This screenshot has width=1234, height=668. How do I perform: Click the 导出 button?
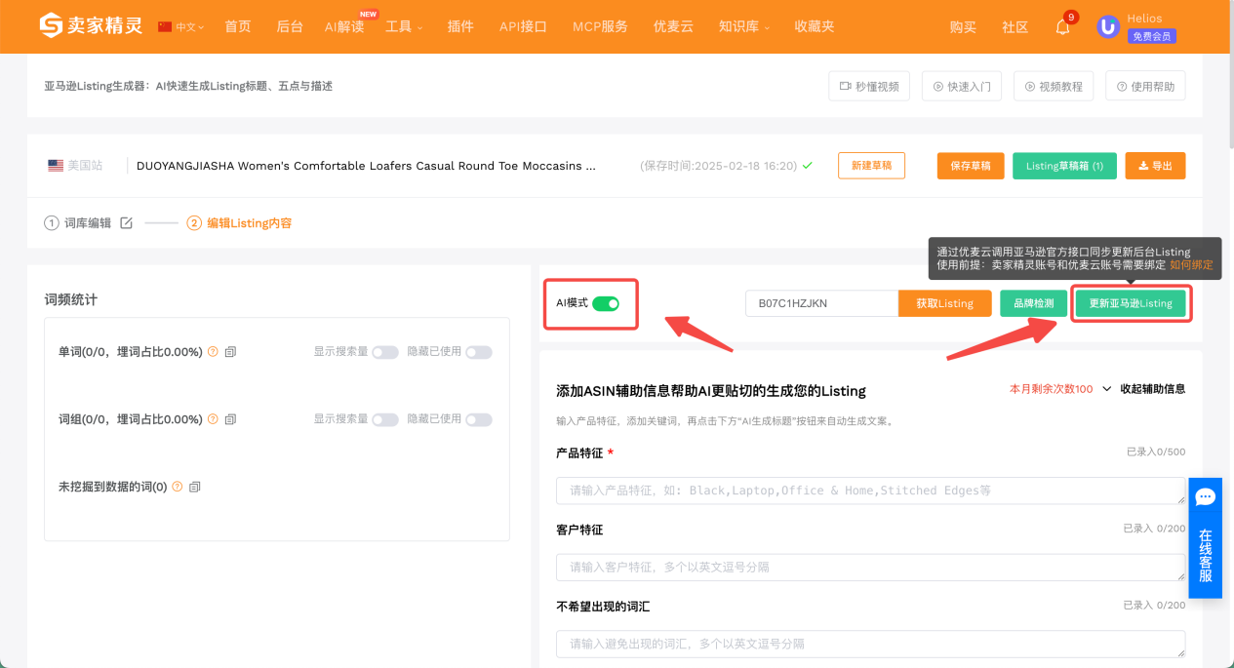pyautogui.click(x=1156, y=166)
